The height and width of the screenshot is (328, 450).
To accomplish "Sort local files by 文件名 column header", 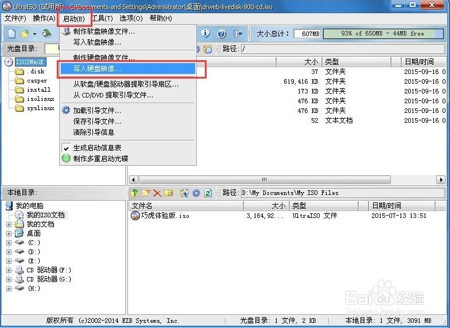I will [186, 205].
